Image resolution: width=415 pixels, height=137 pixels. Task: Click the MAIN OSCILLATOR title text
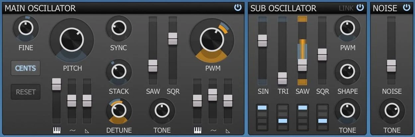click(40, 8)
